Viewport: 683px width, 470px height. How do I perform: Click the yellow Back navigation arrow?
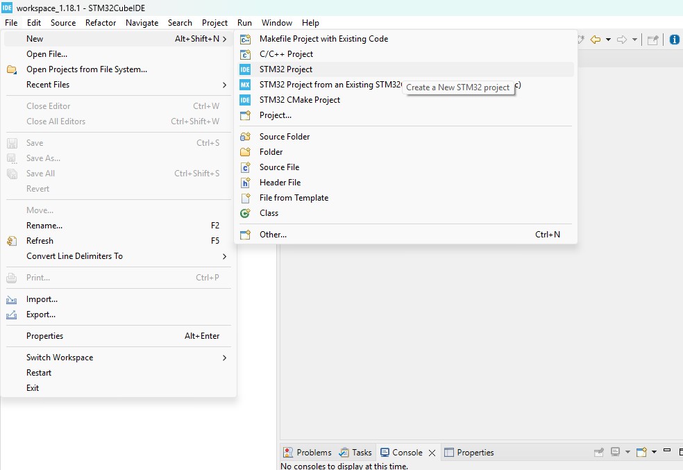coord(596,40)
